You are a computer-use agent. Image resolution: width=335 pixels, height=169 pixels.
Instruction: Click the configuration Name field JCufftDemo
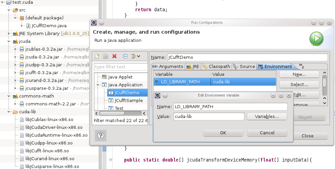pyautogui.click(x=247, y=57)
